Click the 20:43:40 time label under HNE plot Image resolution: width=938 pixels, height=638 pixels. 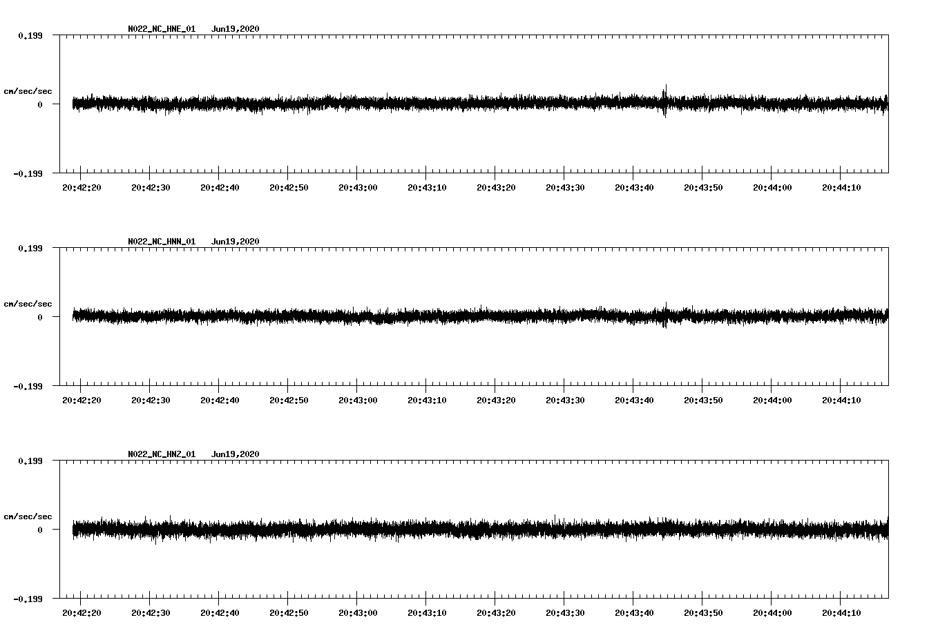pyautogui.click(x=634, y=188)
